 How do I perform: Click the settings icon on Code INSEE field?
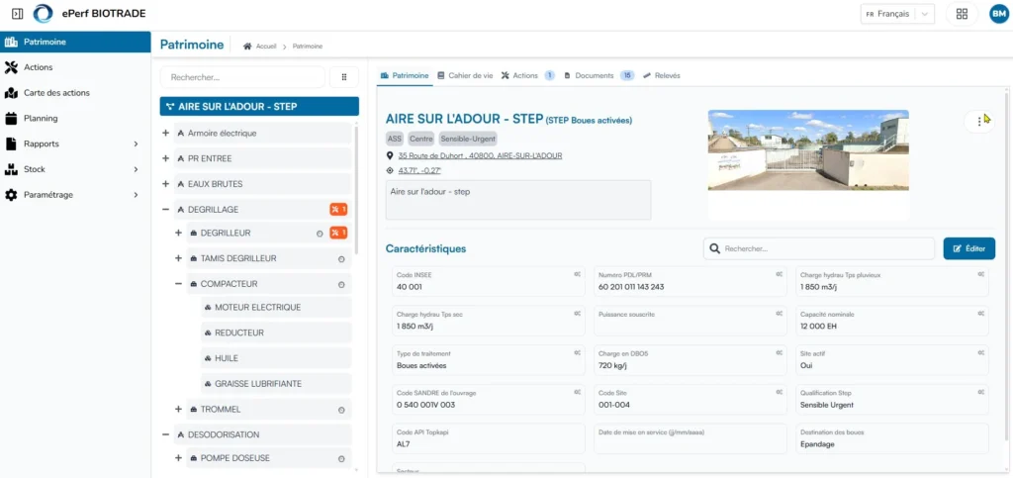577,274
